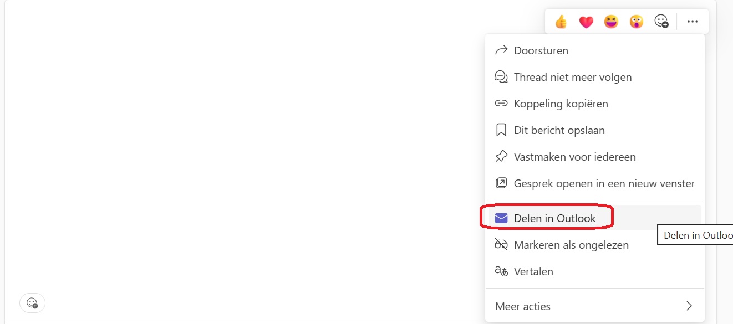Select Vertalen from the context menu
Viewport: 733px width, 324px height.
point(533,271)
